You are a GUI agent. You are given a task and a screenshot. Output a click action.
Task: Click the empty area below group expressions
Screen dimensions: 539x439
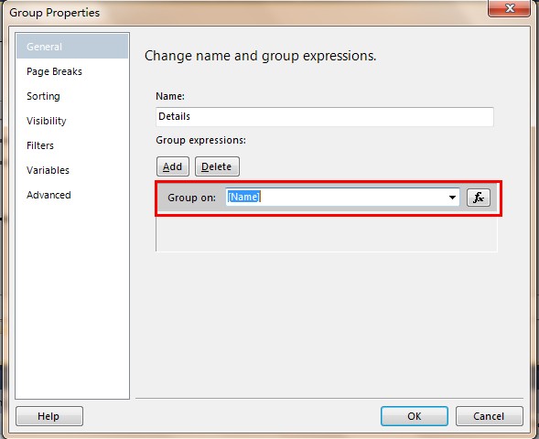tap(327, 233)
